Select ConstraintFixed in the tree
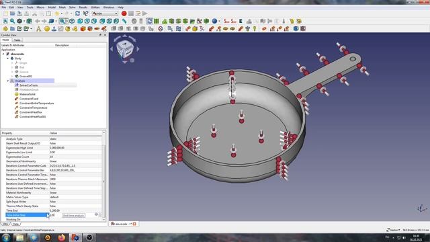This screenshot has width=430, height=242. tap(29, 99)
